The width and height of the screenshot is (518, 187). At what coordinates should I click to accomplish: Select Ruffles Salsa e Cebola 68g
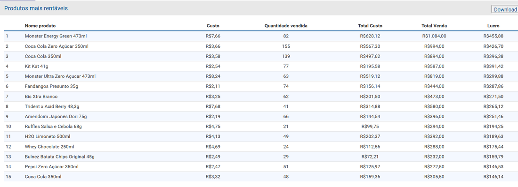53,127
